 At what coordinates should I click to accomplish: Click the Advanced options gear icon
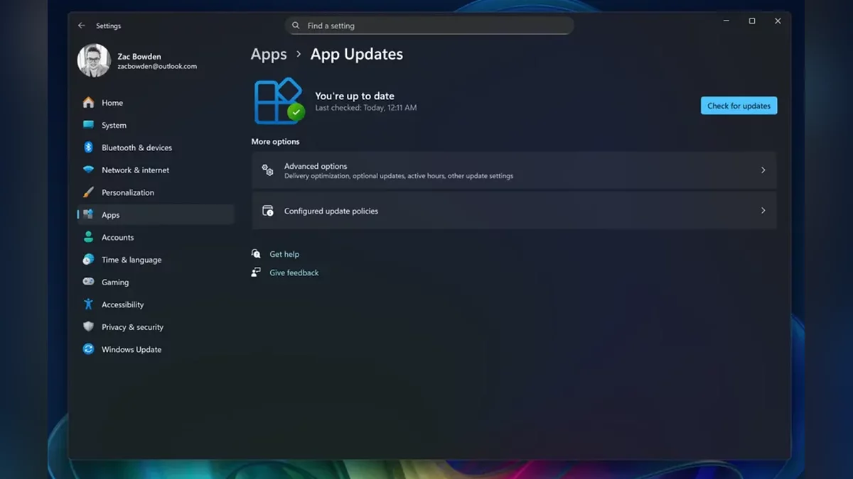click(267, 170)
